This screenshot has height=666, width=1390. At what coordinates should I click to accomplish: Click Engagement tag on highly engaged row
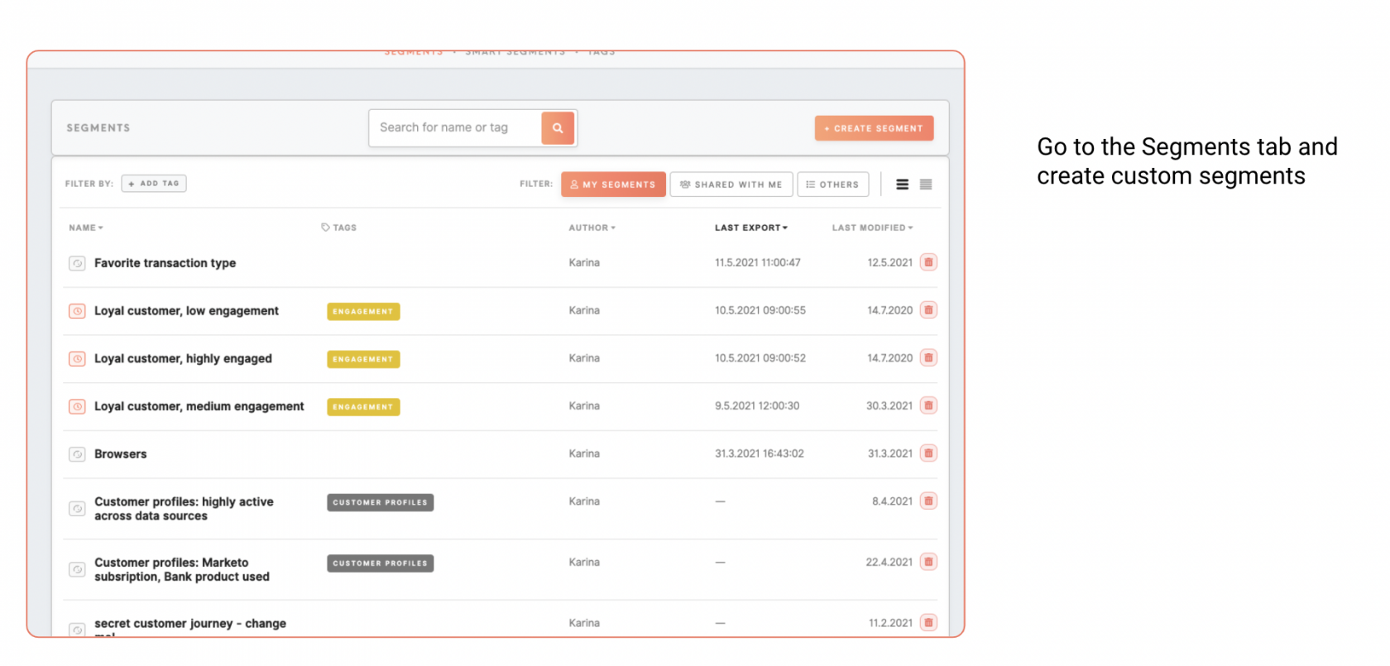(x=363, y=359)
